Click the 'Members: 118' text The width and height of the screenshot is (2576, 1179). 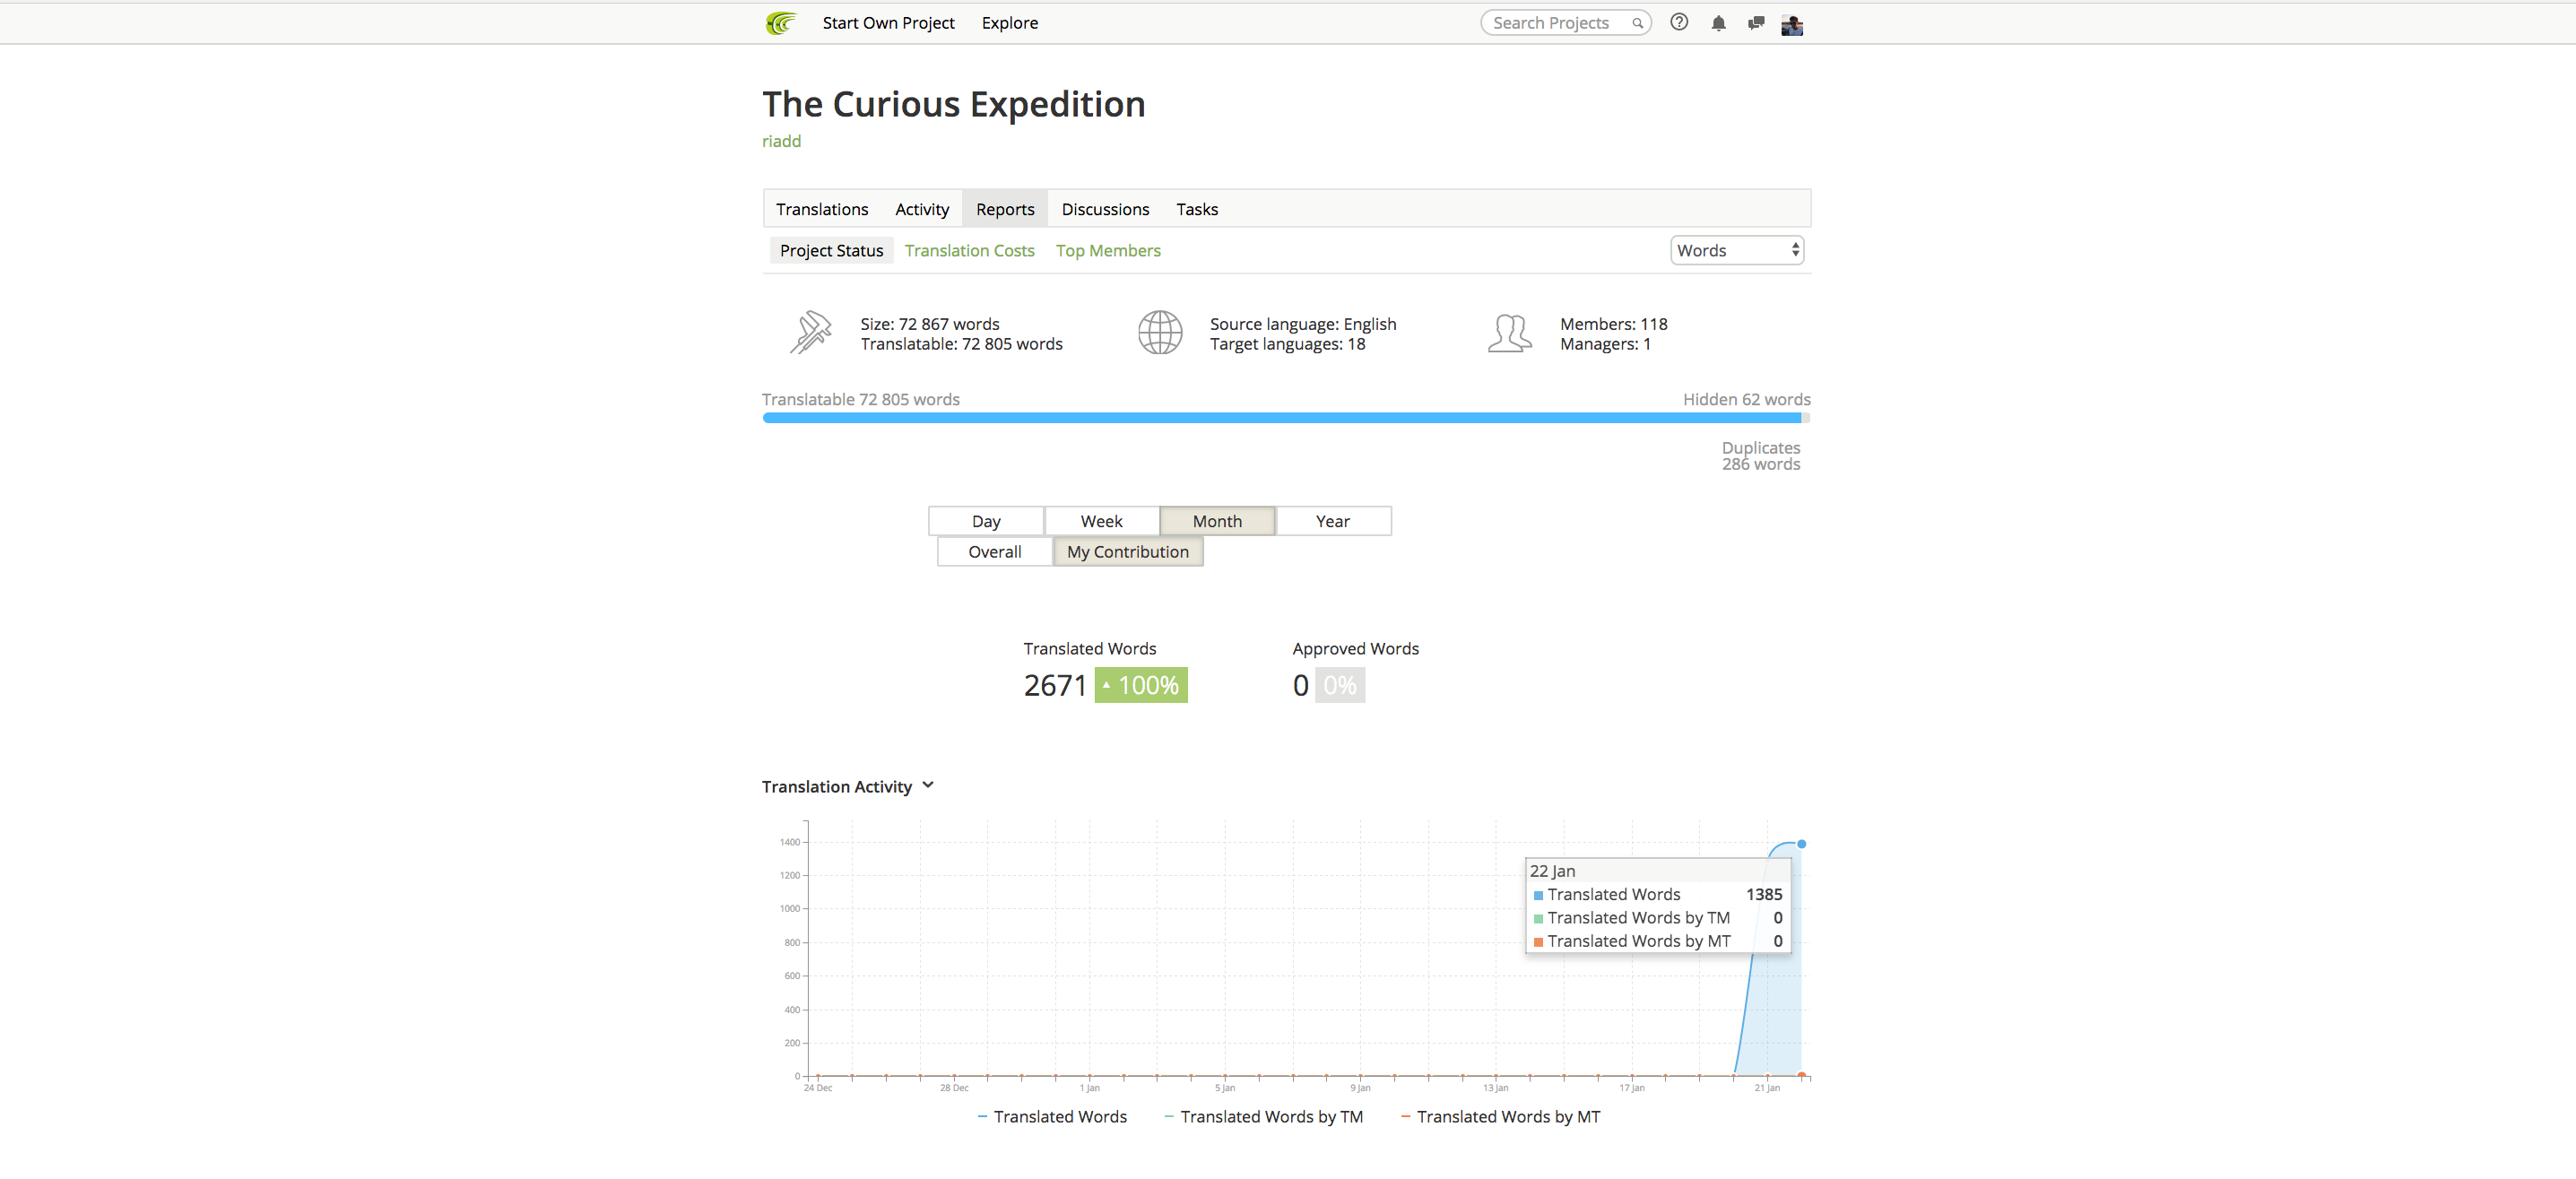[1613, 324]
